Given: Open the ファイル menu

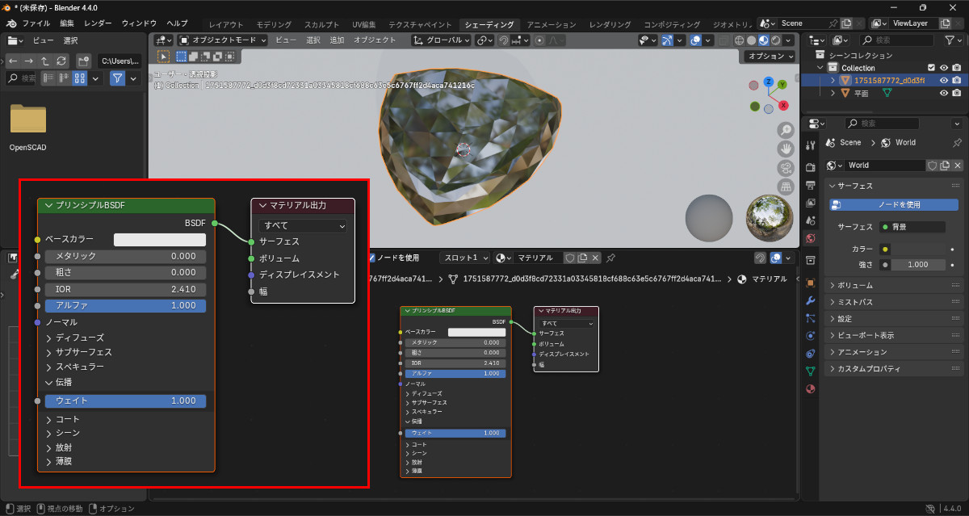Looking at the screenshot, I should tap(36, 23).
